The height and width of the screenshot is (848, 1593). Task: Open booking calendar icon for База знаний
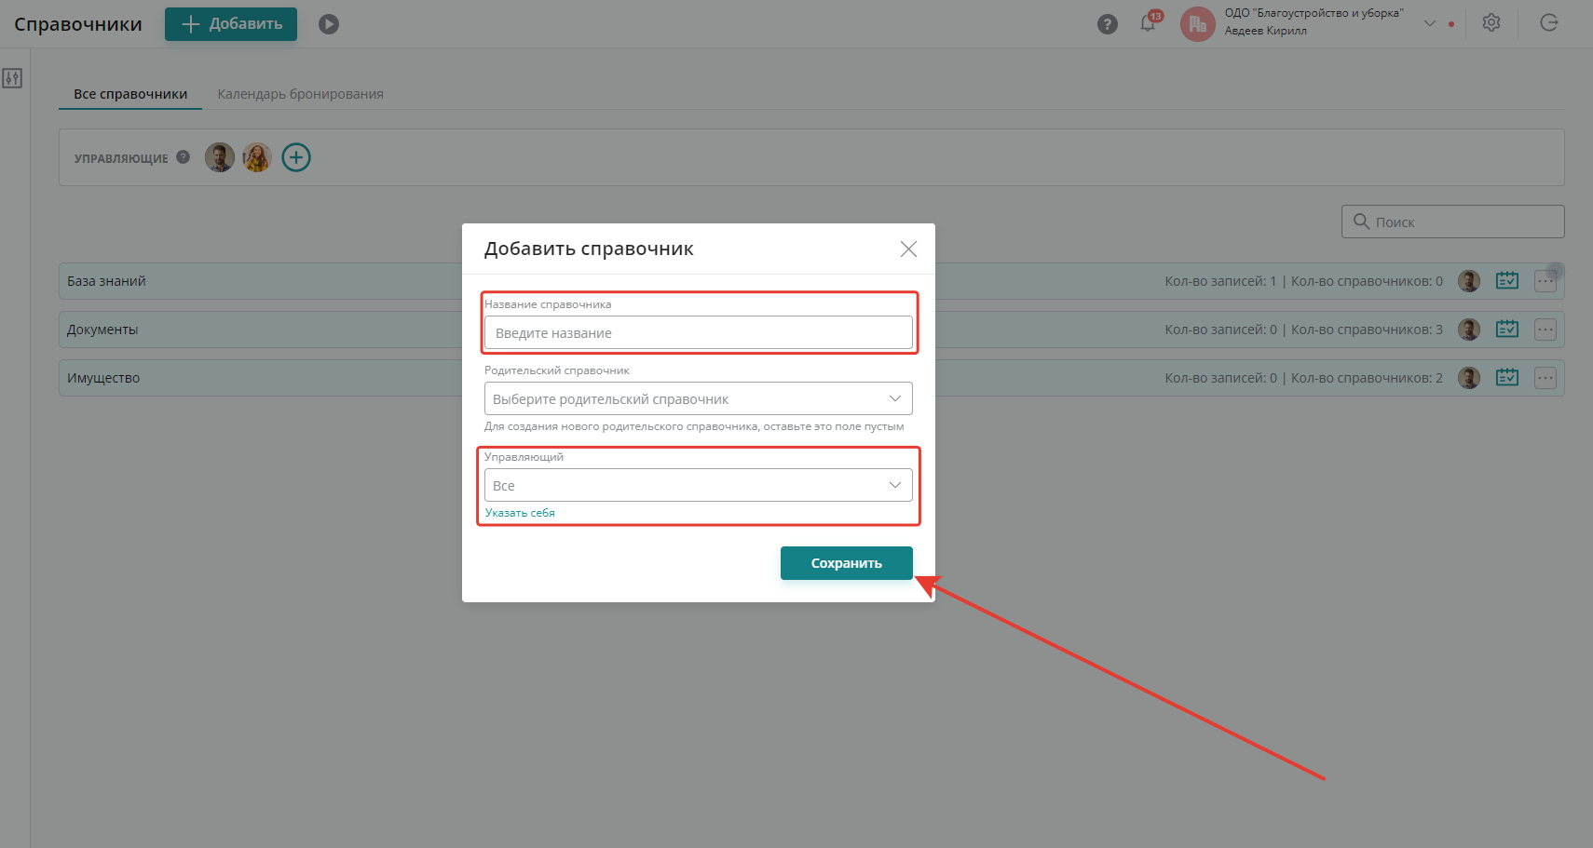1507,280
